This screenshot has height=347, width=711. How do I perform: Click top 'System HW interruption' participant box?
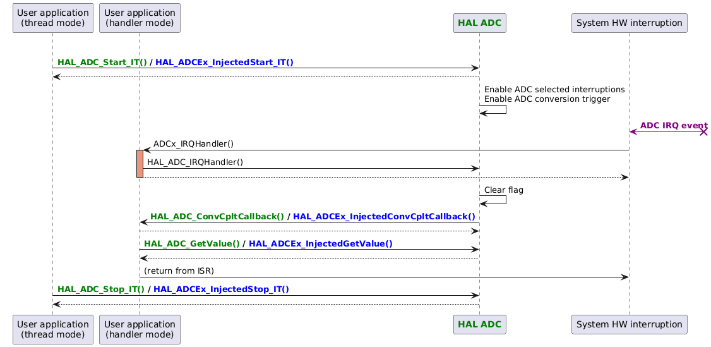(630, 23)
